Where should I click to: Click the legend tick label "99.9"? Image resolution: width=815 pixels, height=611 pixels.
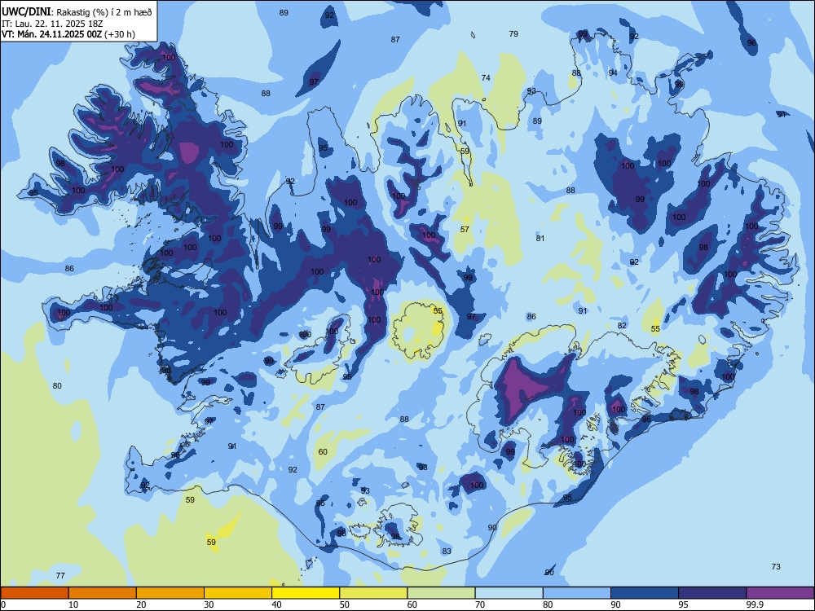(755, 604)
